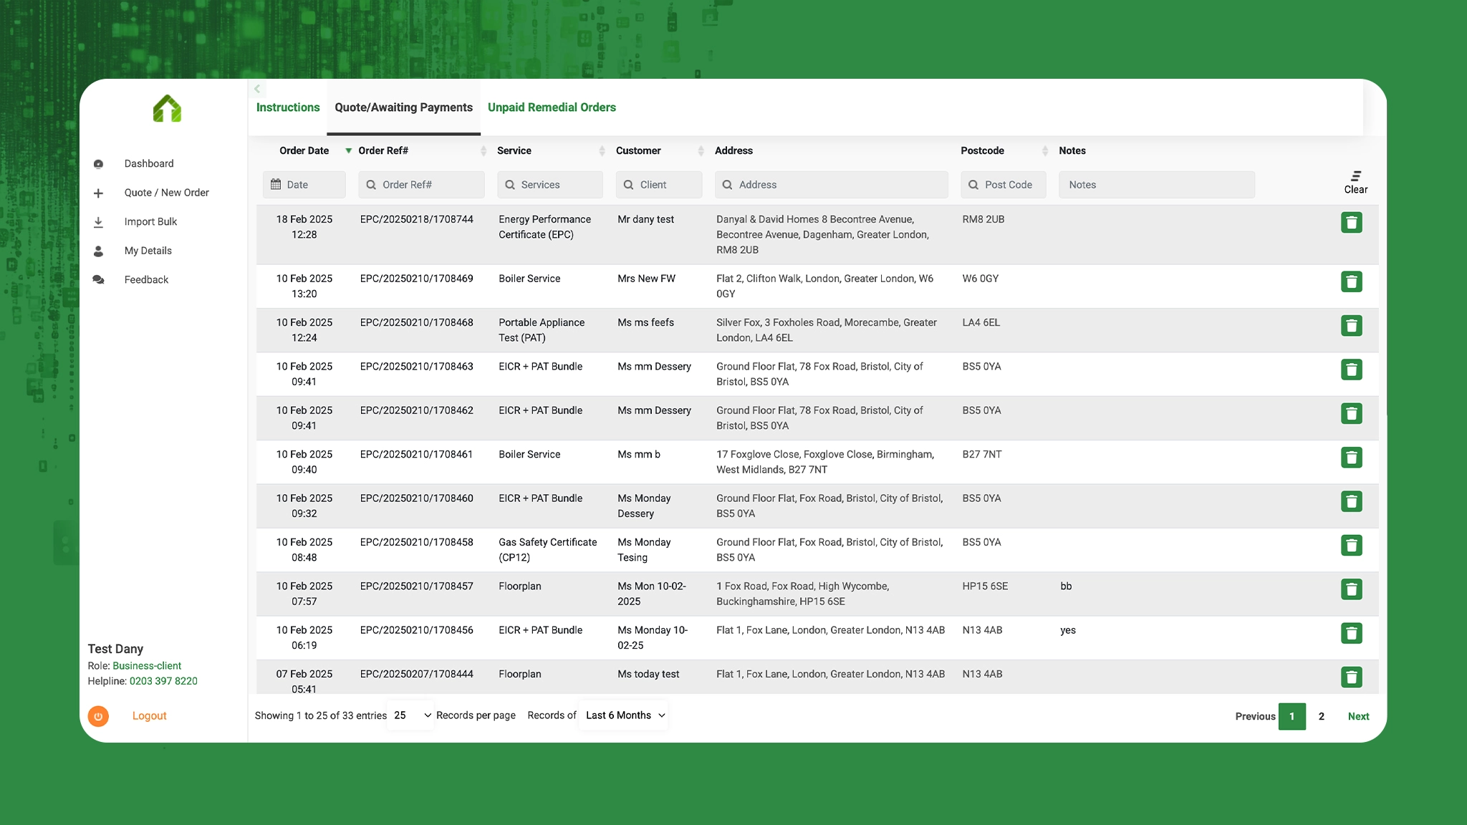
Task: Delete order EPC/20250210/1708456
Action: tap(1351, 633)
